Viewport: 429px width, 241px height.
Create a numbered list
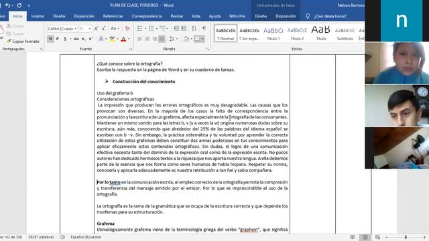coord(151,28)
